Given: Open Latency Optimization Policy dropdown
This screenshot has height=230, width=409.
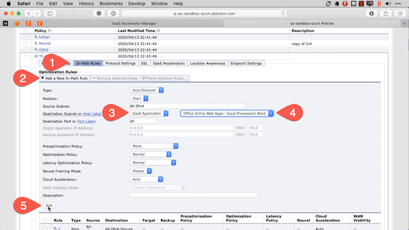Looking at the screenshot, I should pyautogui.click(x=153, y=163).
